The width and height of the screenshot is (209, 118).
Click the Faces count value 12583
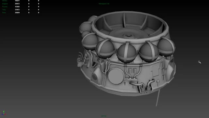click(x=17, y=6)
